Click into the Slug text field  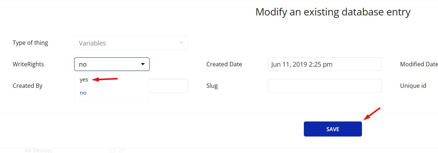click(x=325, y=86)
